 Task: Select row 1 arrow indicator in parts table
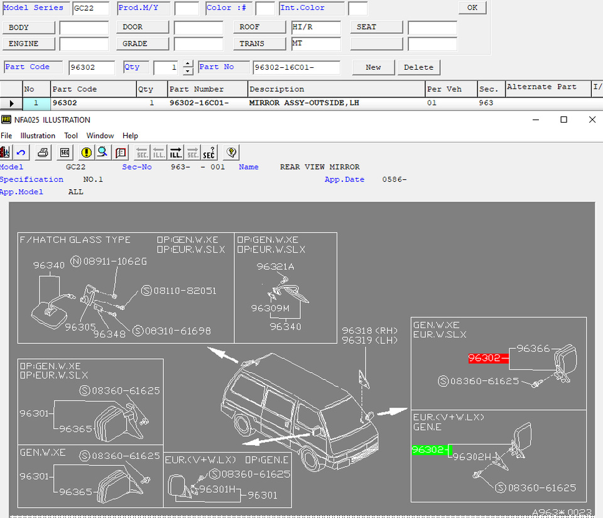tap(11, 103)
